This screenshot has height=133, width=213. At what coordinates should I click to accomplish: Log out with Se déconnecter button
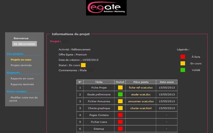(x=24, y=44)
